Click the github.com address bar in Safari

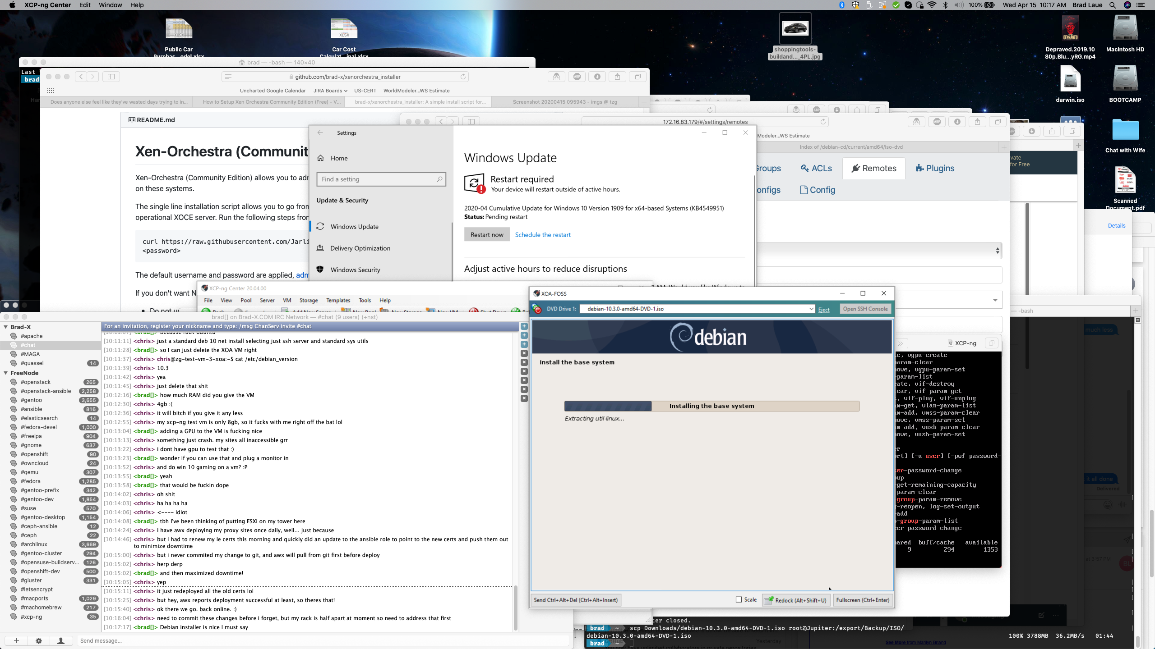pos(345,77)
